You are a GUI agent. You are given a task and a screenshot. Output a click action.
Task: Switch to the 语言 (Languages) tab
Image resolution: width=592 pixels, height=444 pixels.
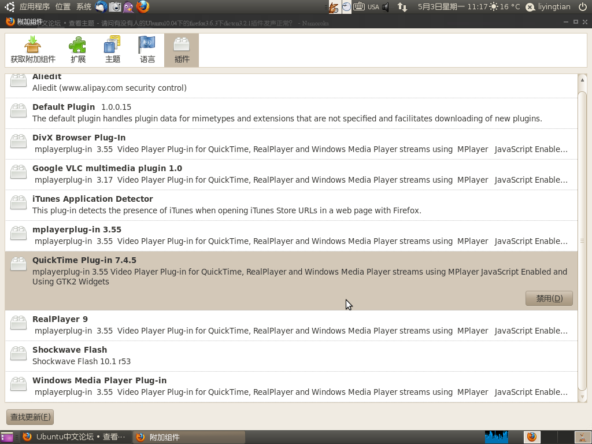click(147, 50)
